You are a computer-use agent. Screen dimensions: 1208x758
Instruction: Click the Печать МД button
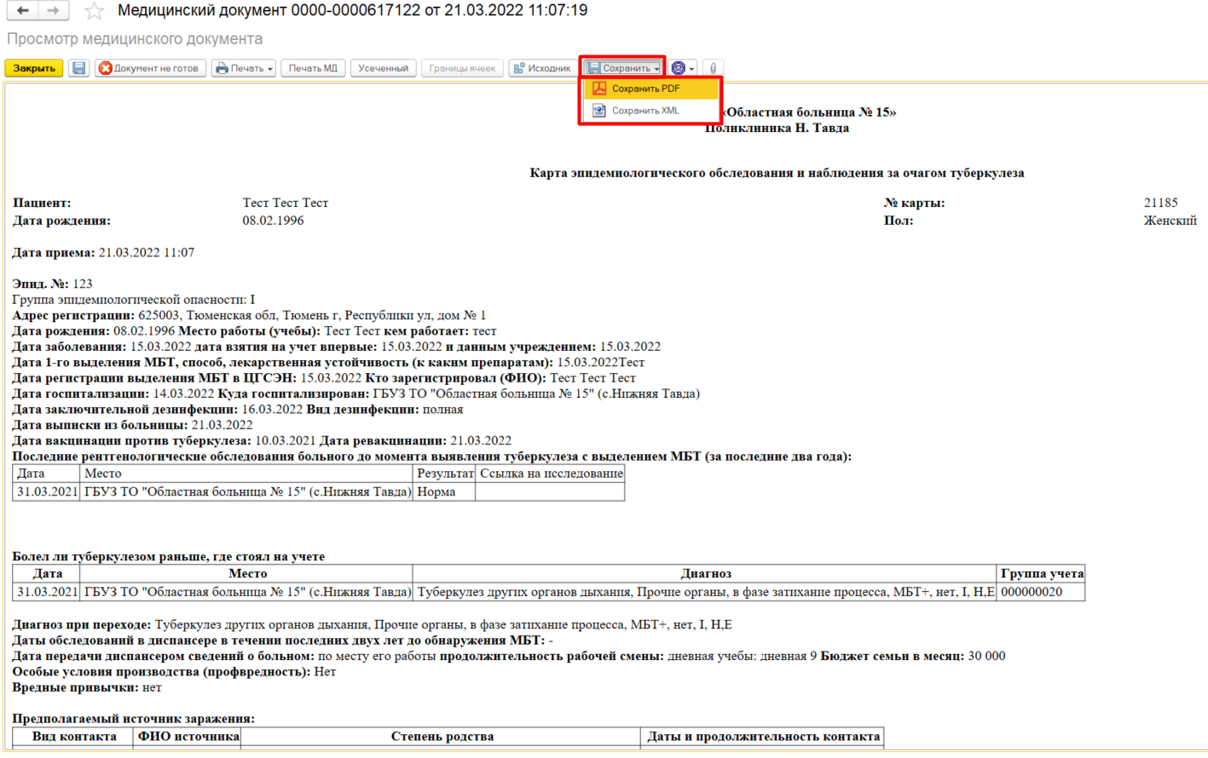313,68
